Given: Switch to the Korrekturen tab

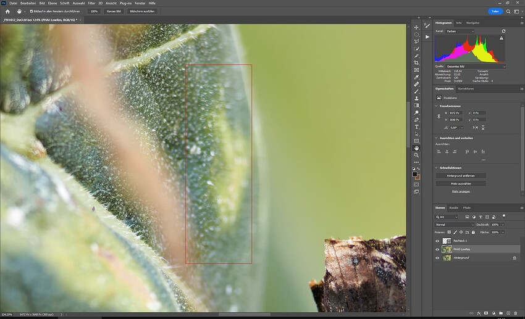Looking at the screenshot, I should click(466, 89).
